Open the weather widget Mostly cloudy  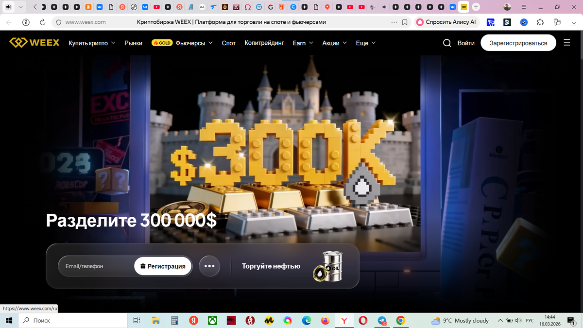tap(460, 320)
